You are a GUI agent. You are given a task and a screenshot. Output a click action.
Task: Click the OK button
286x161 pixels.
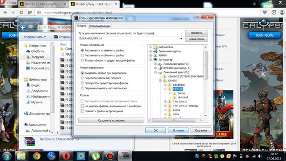tap(156, 130)
